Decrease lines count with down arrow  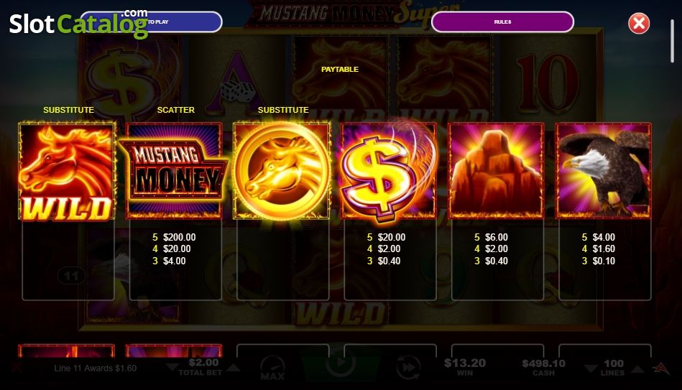point(590,368)
